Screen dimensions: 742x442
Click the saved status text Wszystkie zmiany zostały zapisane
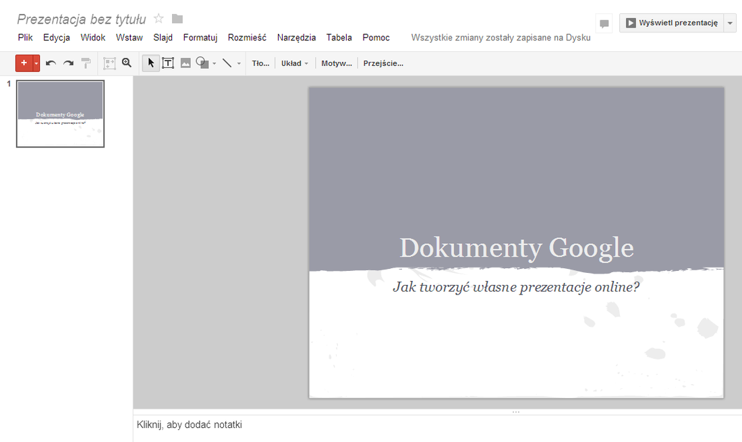tap(501, 37)
